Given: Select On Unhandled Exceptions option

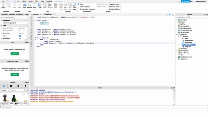Looking at the screenshot, I should 87,9.
